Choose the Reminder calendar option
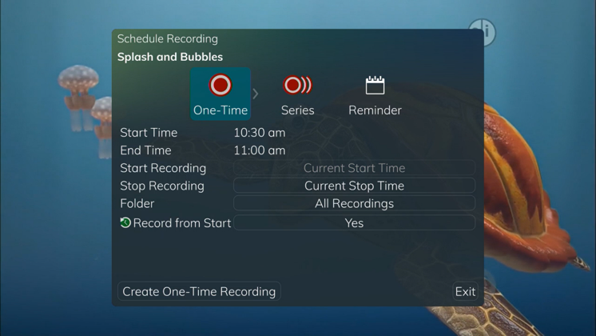Screen dimensions: 596x336 pos(375,95)
